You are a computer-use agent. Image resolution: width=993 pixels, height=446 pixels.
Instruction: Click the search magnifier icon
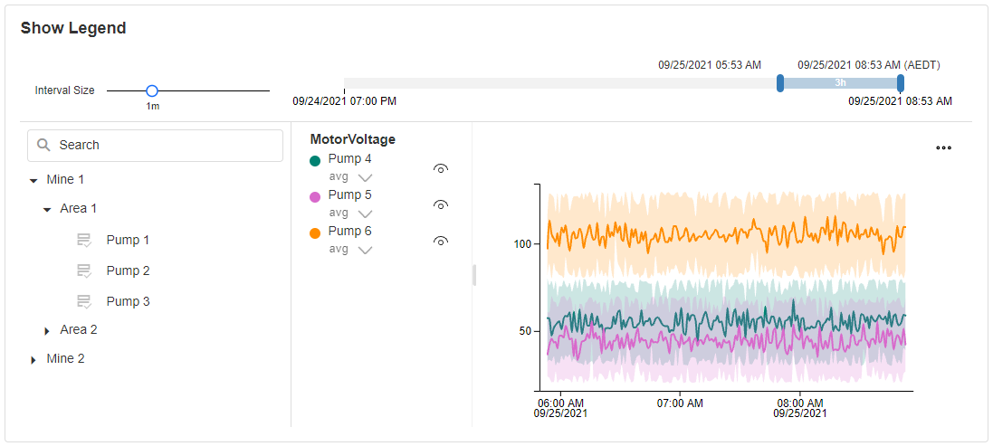coord(43,145)
